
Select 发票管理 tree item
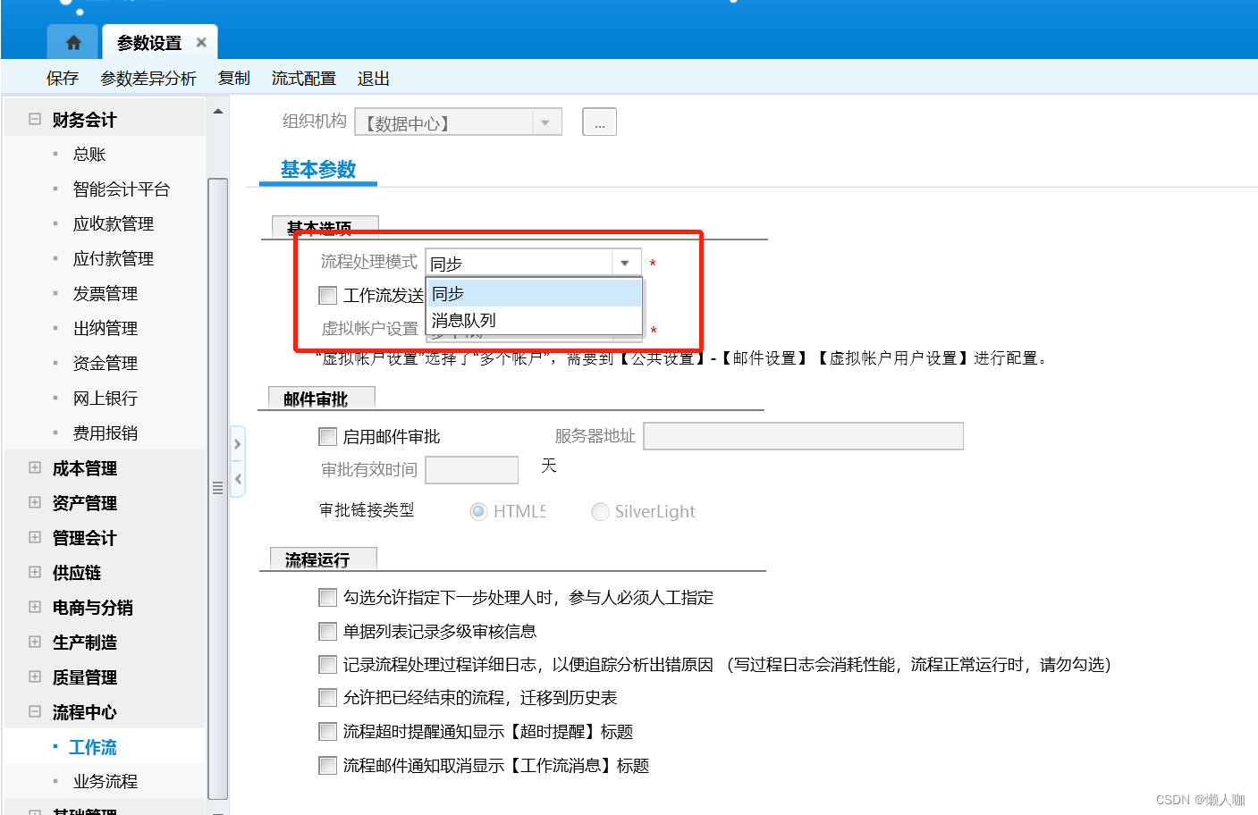pyautogui.click(x=106, y=294)
